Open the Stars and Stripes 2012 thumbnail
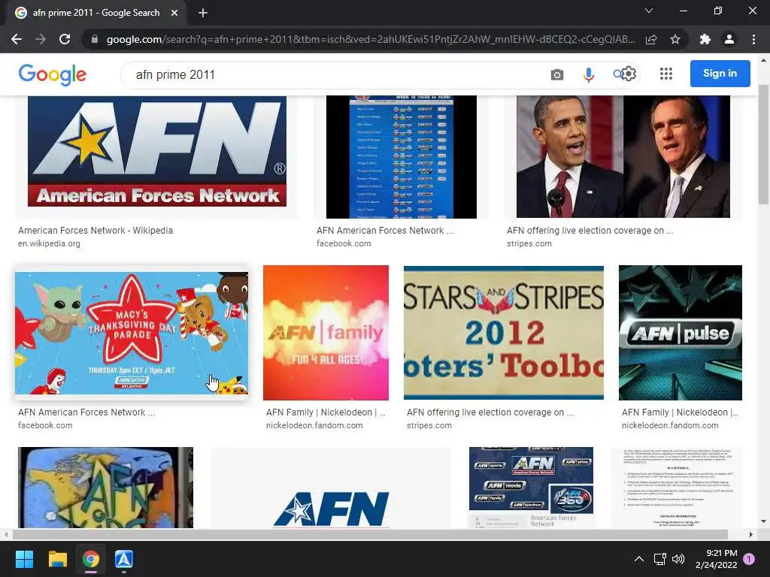The height and width of the screenshot is (577, 770). [x=503, y=333]
